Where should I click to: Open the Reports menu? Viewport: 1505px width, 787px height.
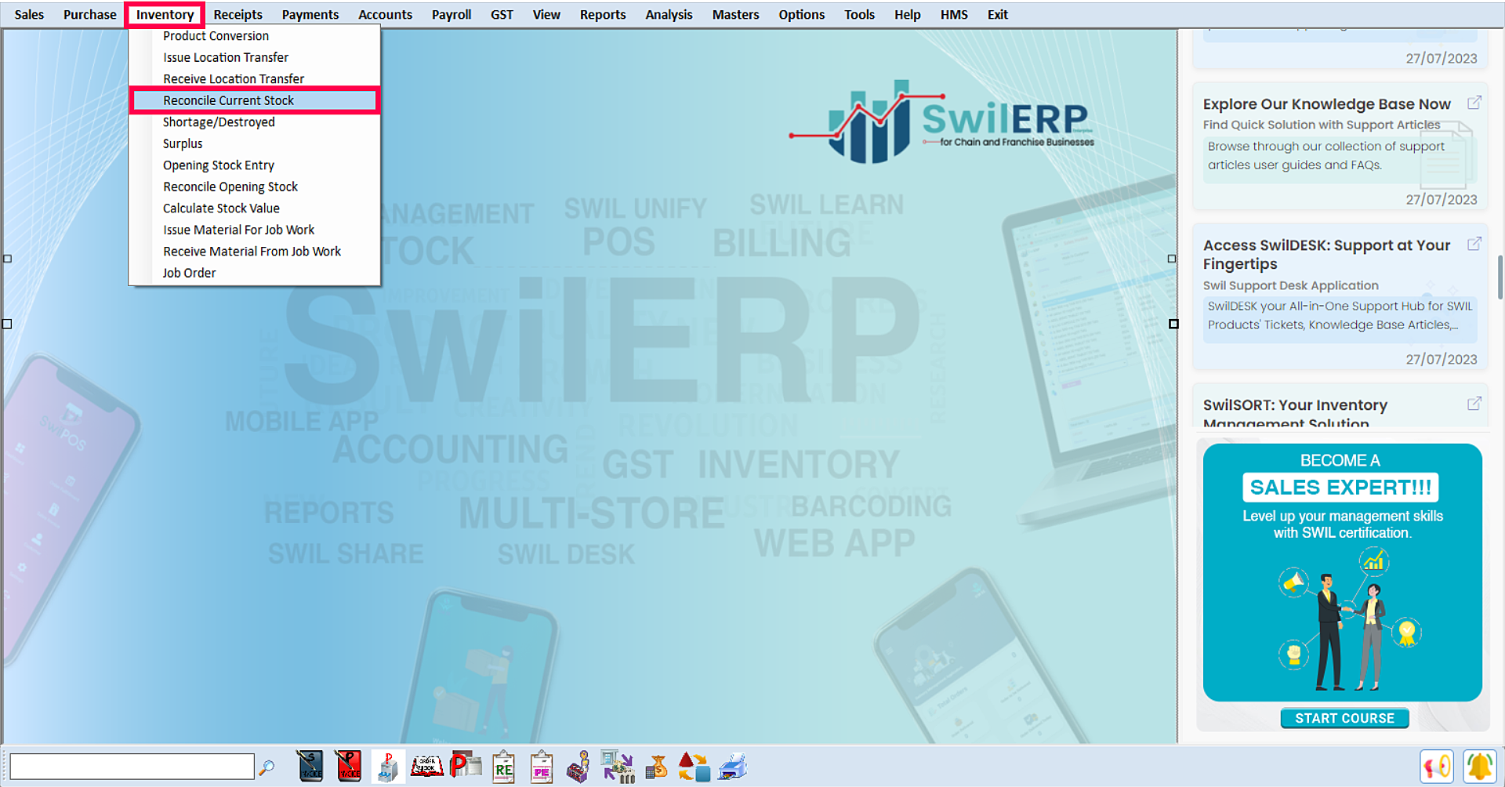coord(603,14)
